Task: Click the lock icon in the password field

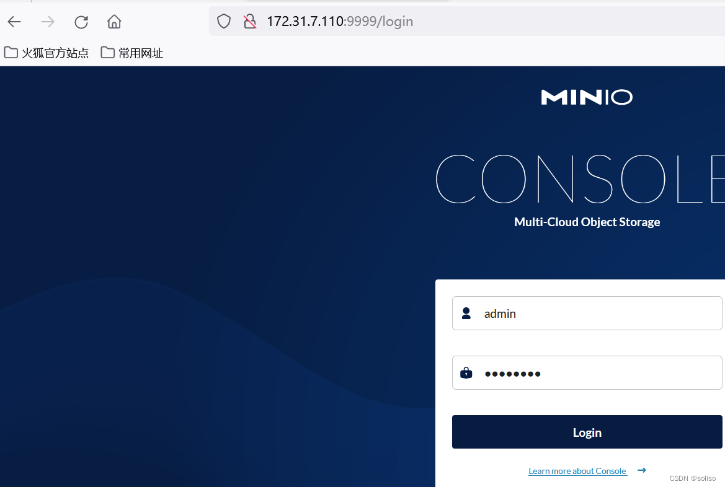Action: click(x=466, y=372)
